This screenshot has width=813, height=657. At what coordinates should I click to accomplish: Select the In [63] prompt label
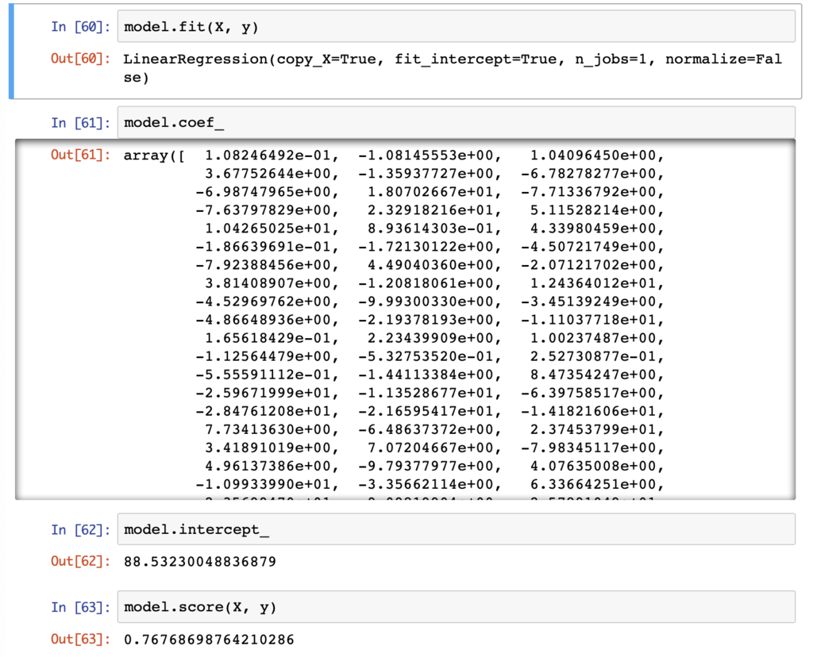[x=81, y=607]
